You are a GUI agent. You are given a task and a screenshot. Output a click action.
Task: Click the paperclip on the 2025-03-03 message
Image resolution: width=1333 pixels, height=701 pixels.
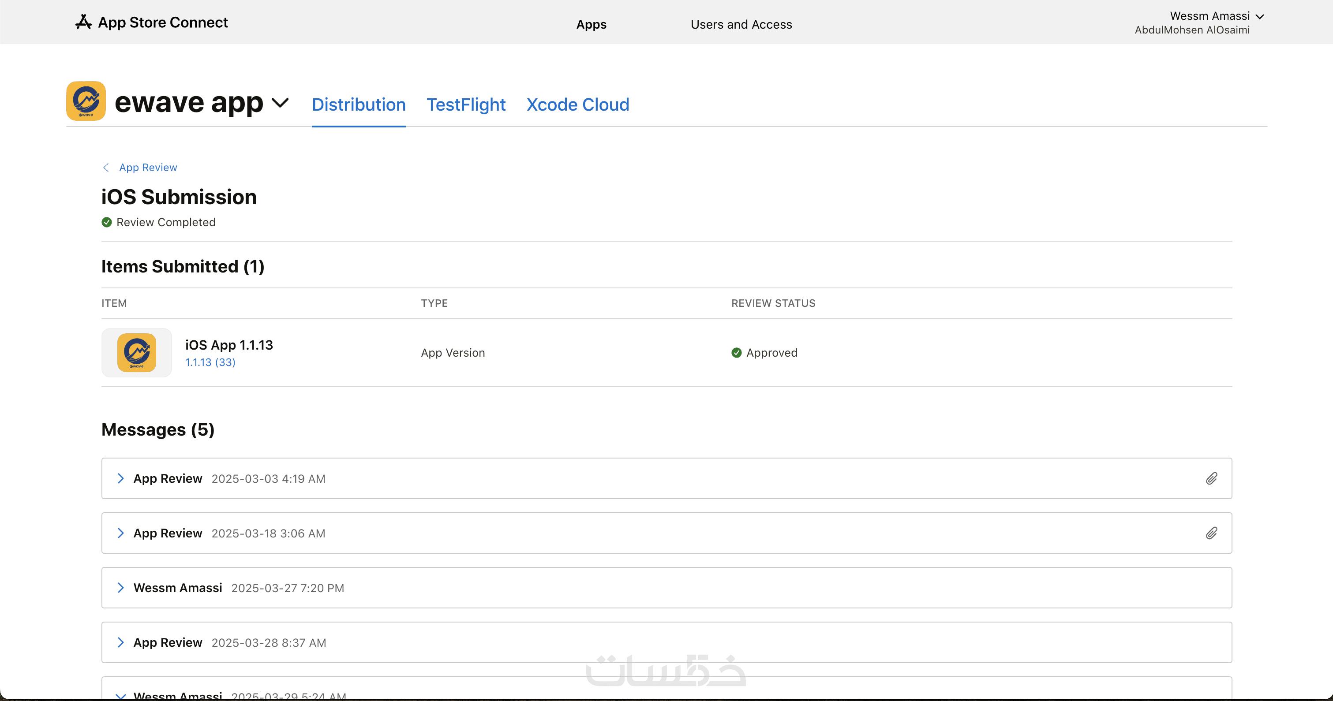[1211, 478]
